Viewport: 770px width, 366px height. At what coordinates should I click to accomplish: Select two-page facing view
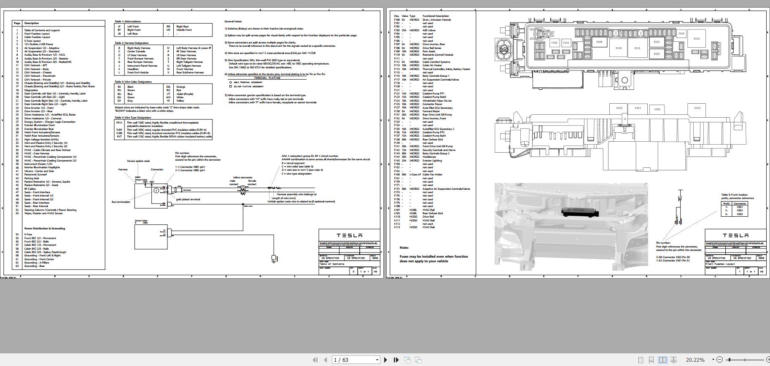point(662,360)
